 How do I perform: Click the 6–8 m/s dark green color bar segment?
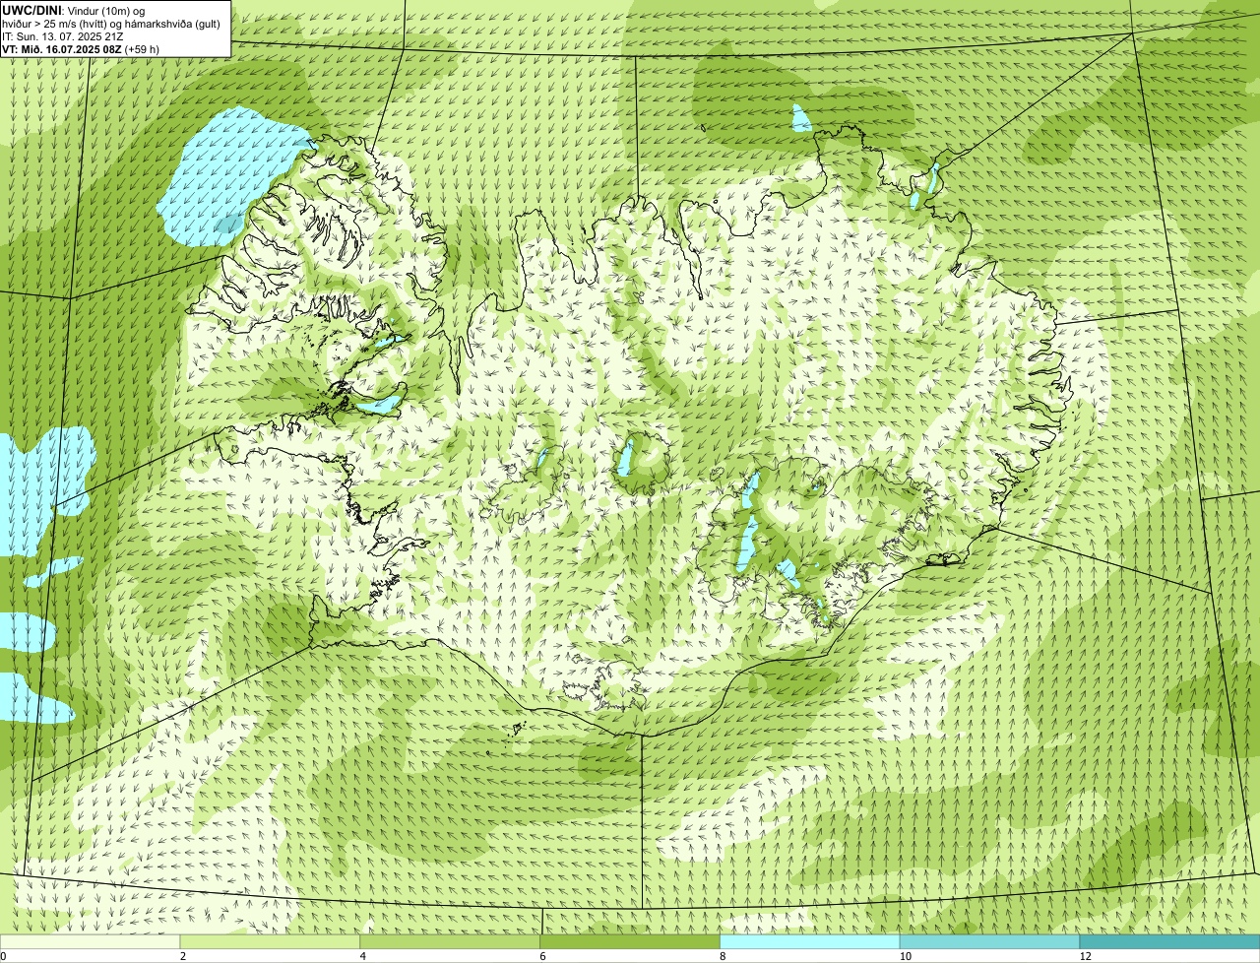630,941
